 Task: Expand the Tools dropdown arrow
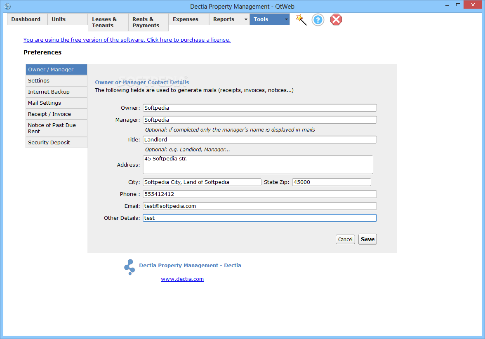[286, 19]
